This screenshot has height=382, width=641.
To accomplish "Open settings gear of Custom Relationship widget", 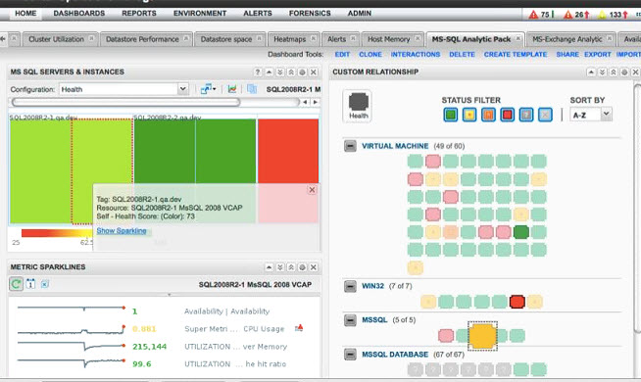I will (x=624, y=72).
